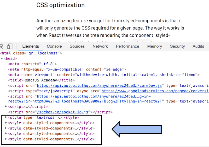209x147 pixels.
Task: Expand the second data-styled-components style node
Action: (6, 128)
